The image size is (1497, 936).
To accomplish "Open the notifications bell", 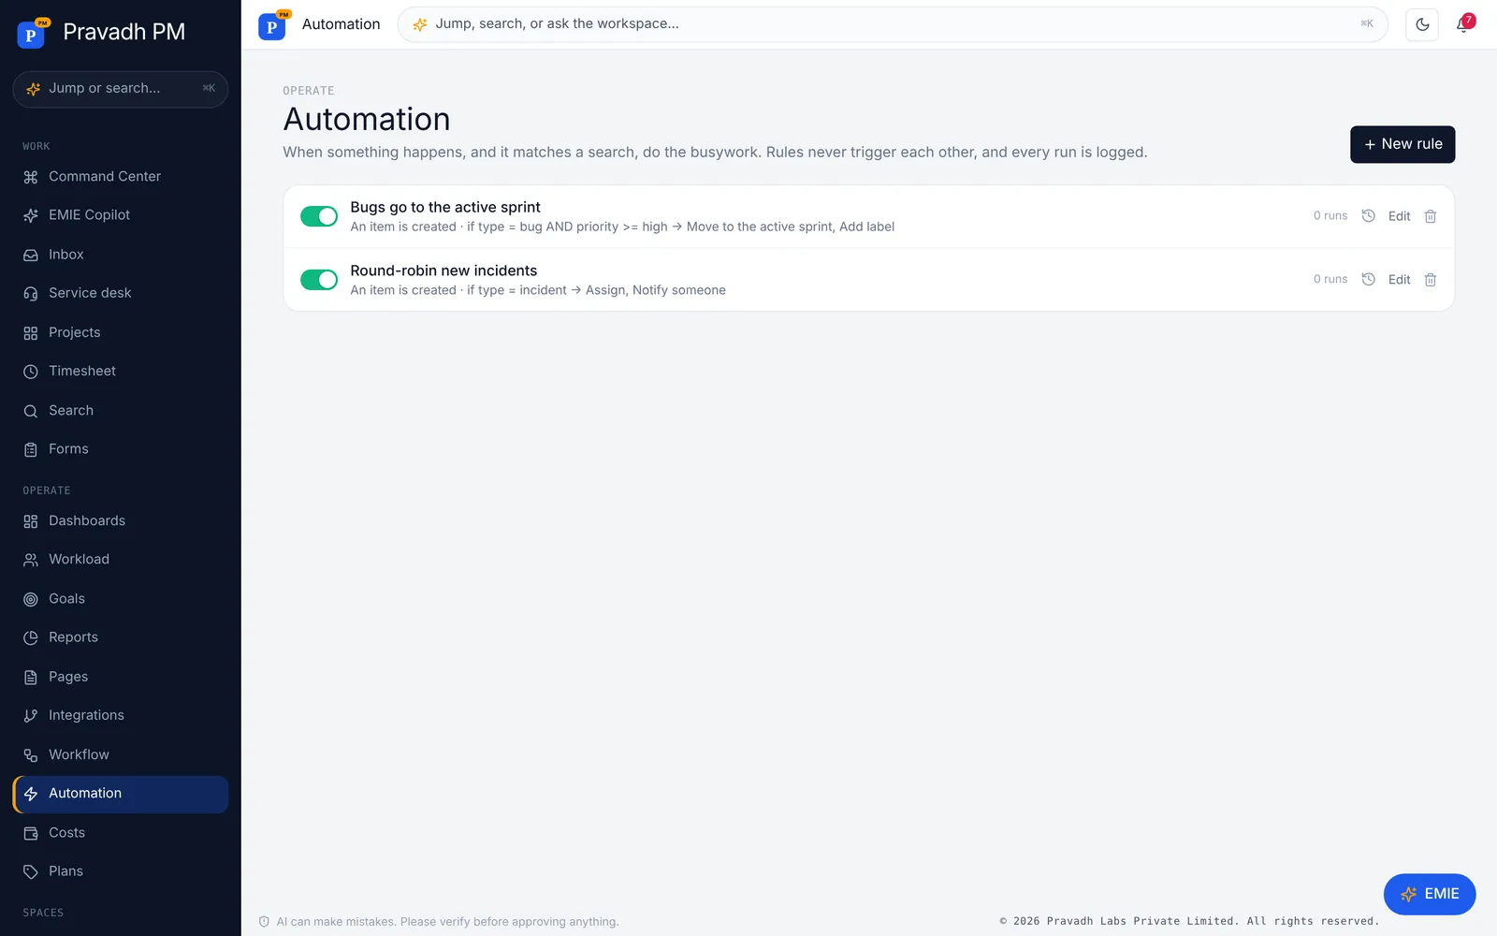I will 1463,24.
